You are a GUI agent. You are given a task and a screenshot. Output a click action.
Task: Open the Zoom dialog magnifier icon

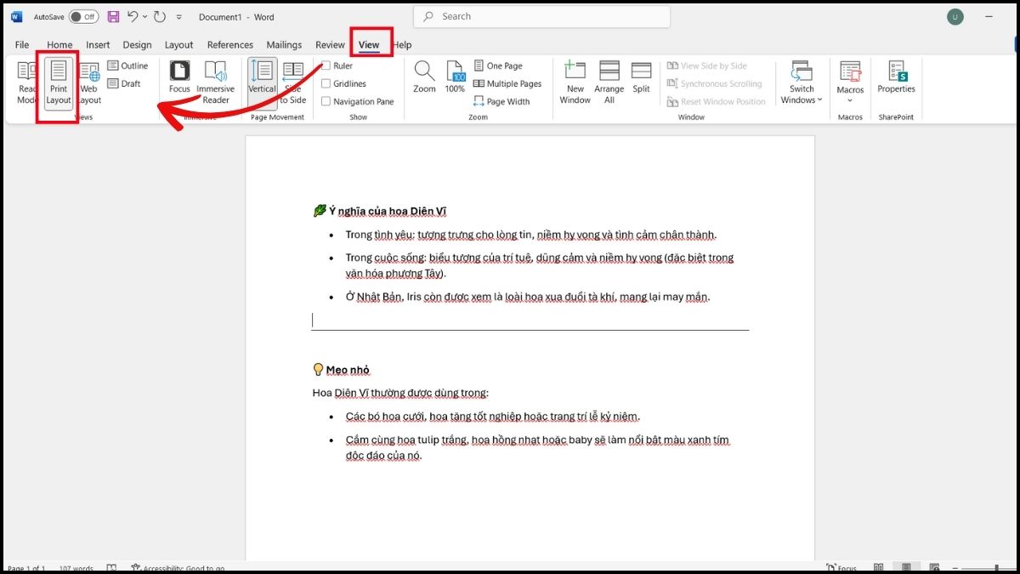tap(424, 71)
